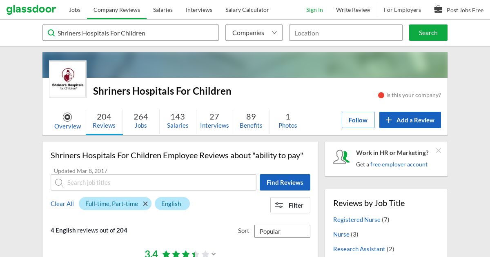Click the Overview tab label
This screenshot has height=257, width=490.
[x=67, y=126]
